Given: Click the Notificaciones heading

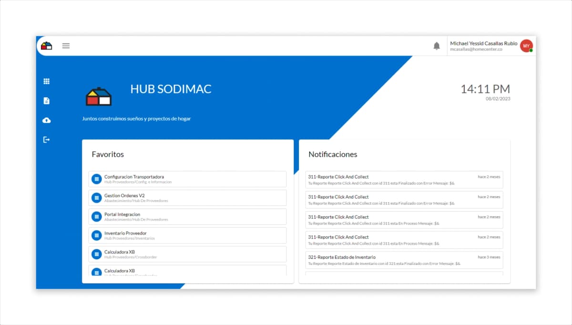Looking at the screenshot, I should 333,154.
